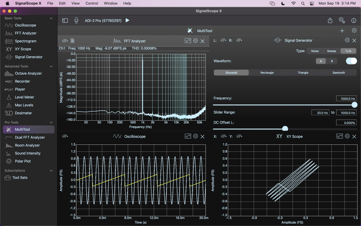Edit the Frequency 1000.0 Hz field

(346, 99)
